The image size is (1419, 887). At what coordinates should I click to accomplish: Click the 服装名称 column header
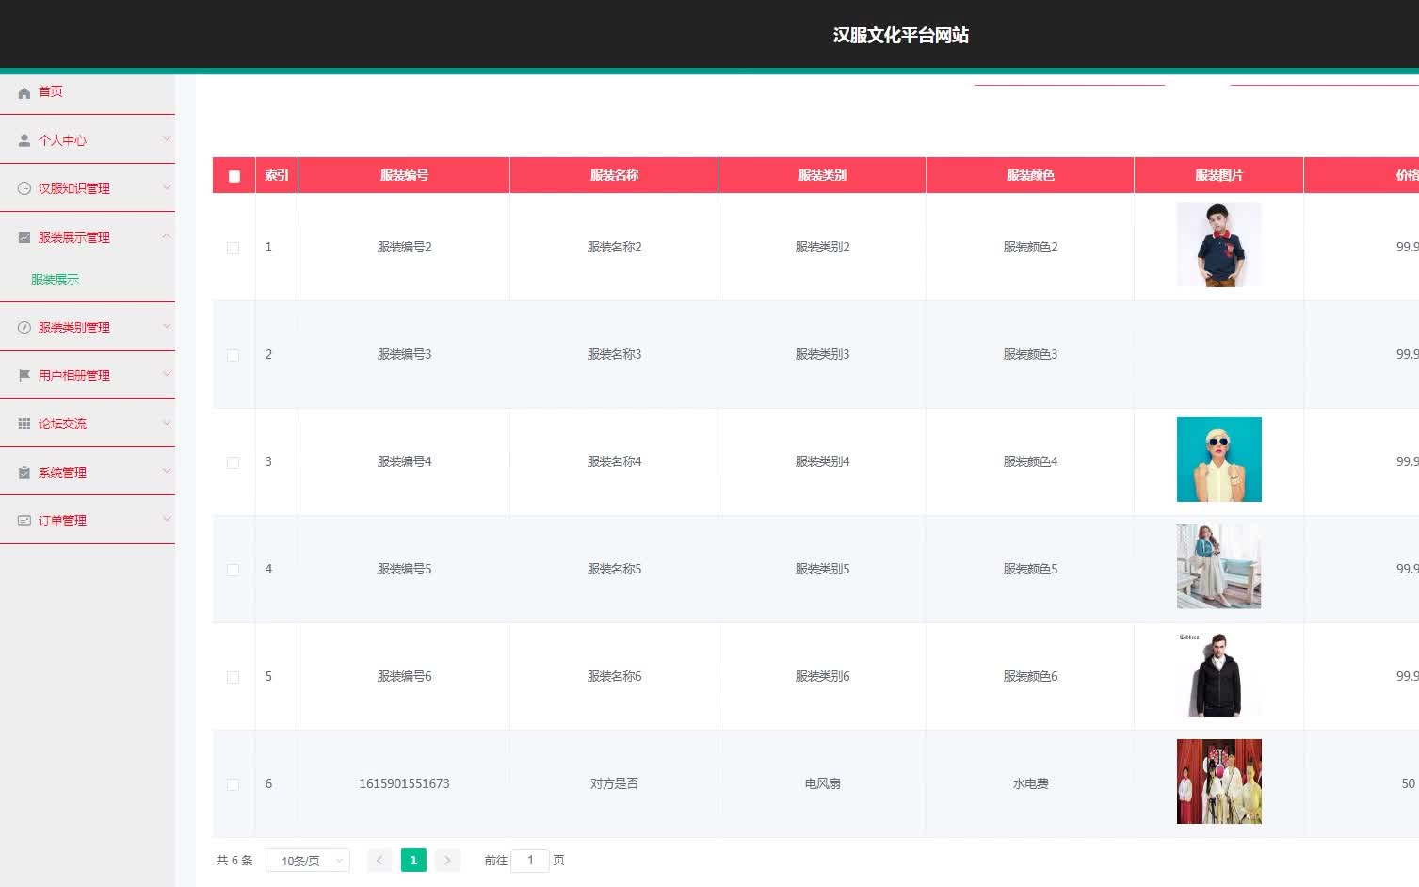click(x=614, y=175)
